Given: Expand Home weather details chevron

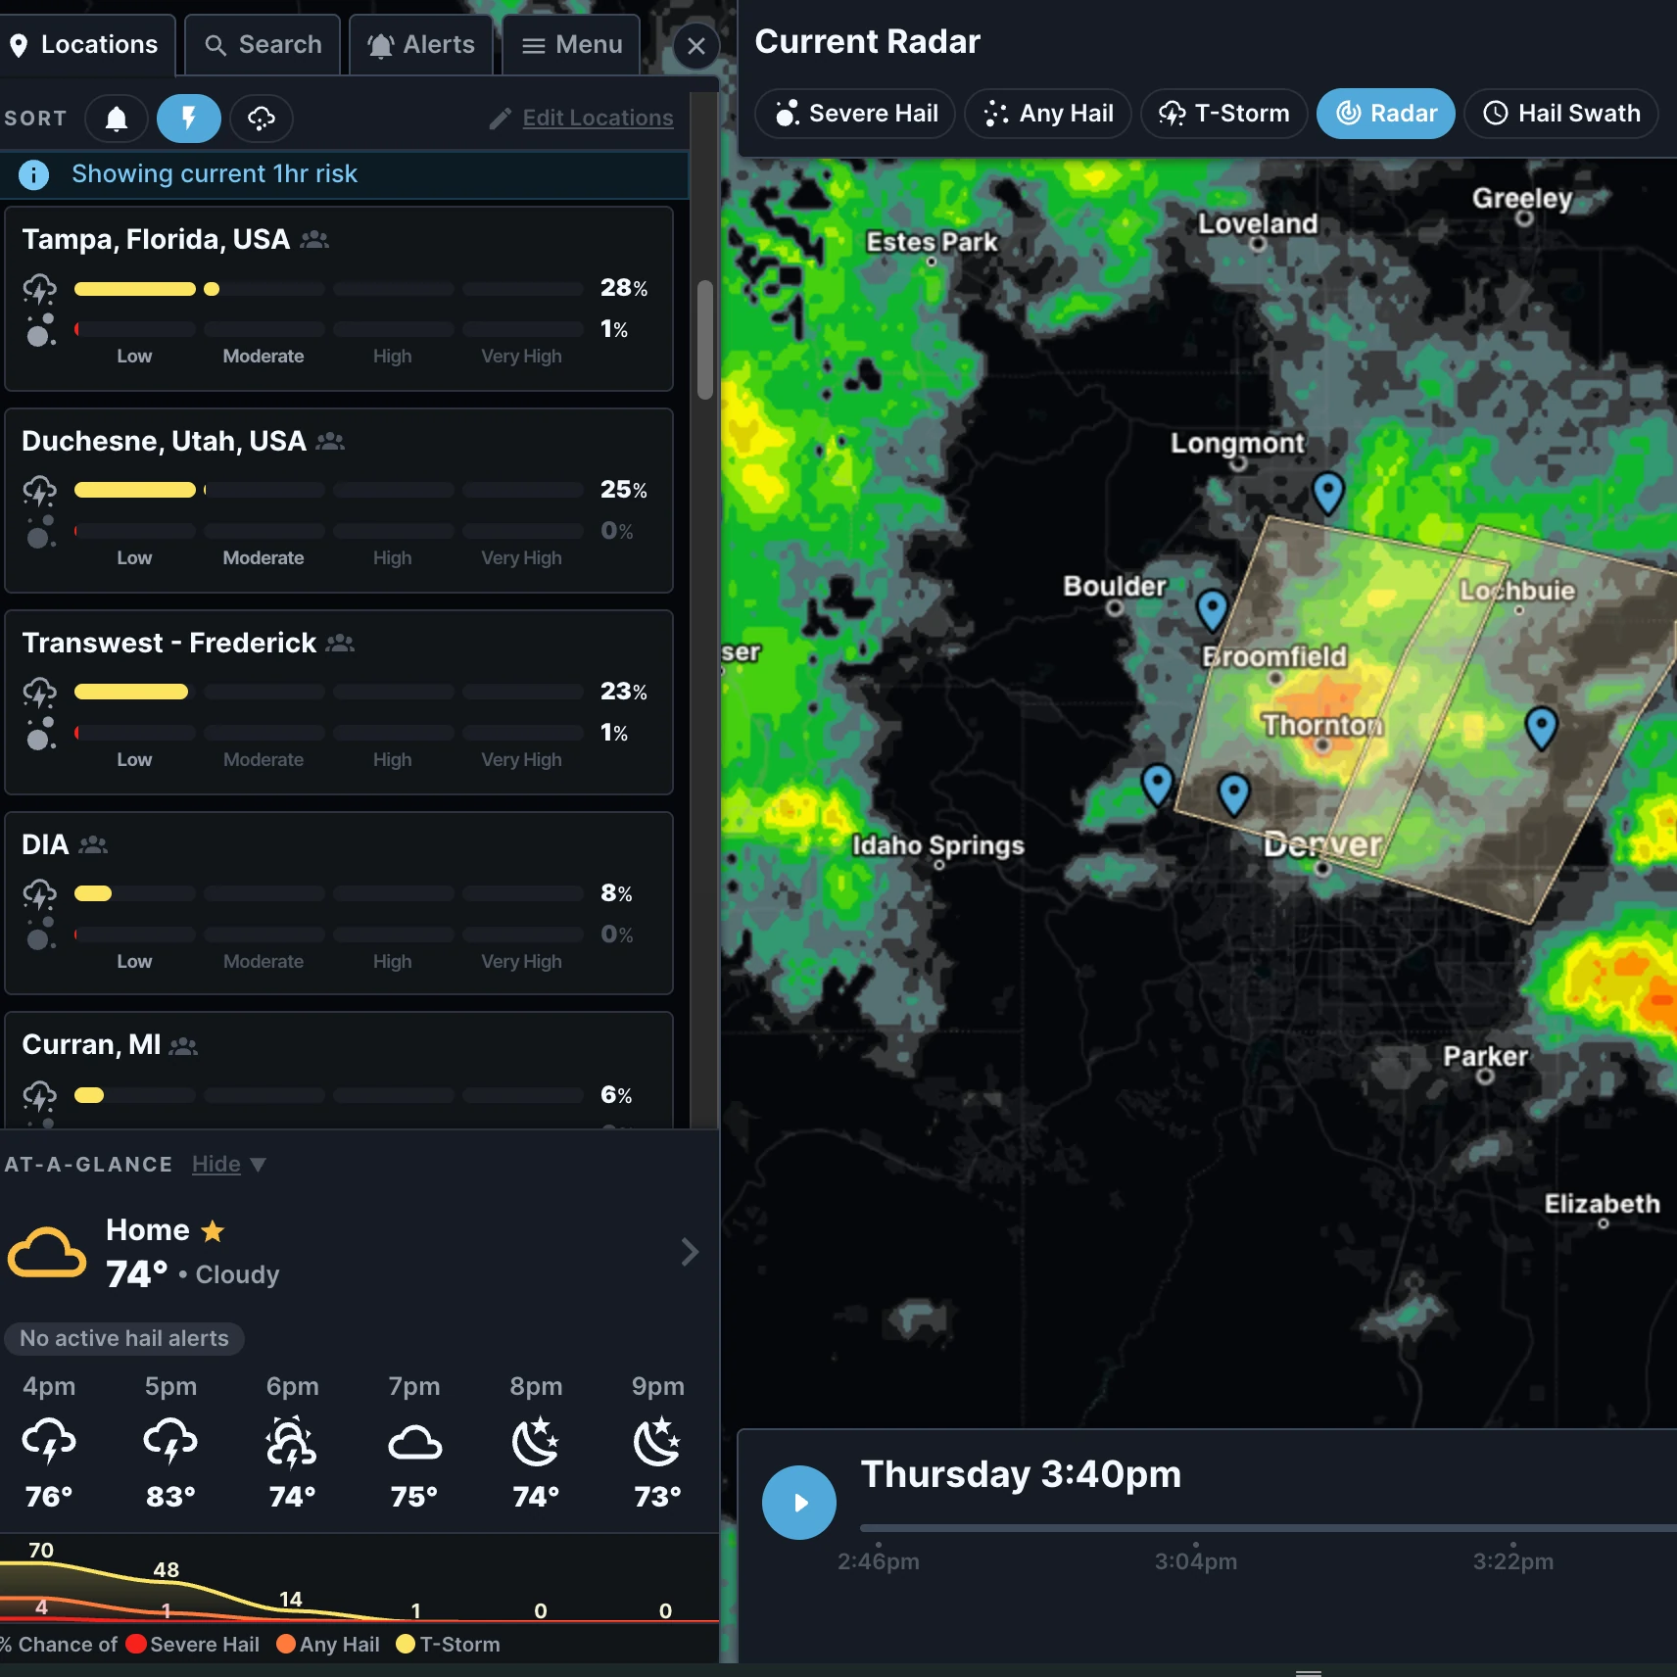Looking at the screenshot, I should point(690,1251).
